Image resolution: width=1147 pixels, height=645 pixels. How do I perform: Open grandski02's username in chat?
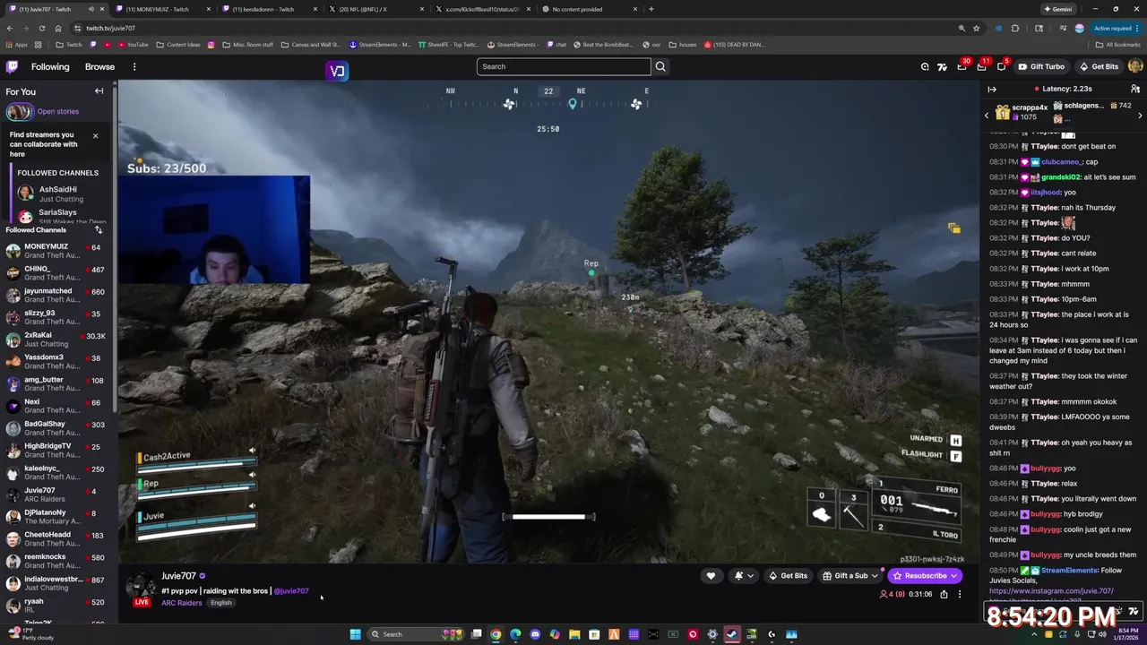(1063, 177)
